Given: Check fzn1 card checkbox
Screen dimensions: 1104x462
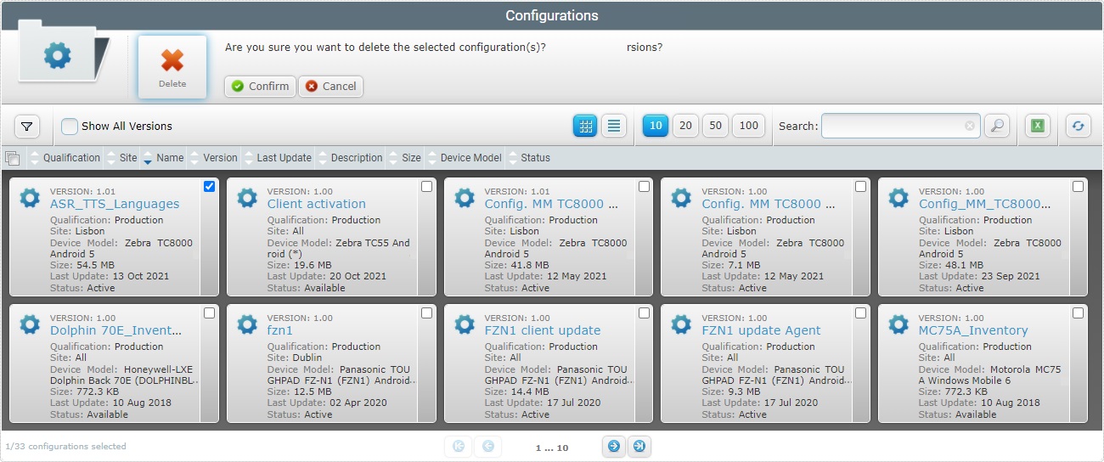Looking at the screenshot, I should pyautogui.click(x=426, y=313).
